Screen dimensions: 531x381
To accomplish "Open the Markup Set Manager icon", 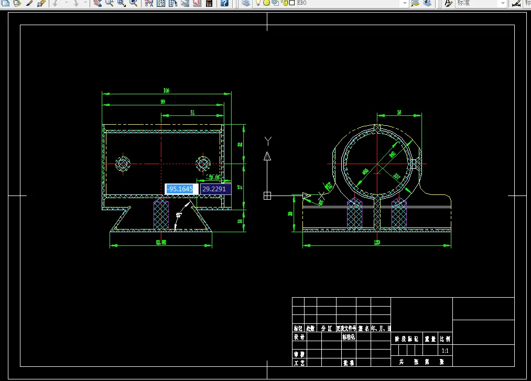I will 197,3.
